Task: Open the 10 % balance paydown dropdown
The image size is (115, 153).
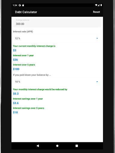Action: (x=57, y=82)
